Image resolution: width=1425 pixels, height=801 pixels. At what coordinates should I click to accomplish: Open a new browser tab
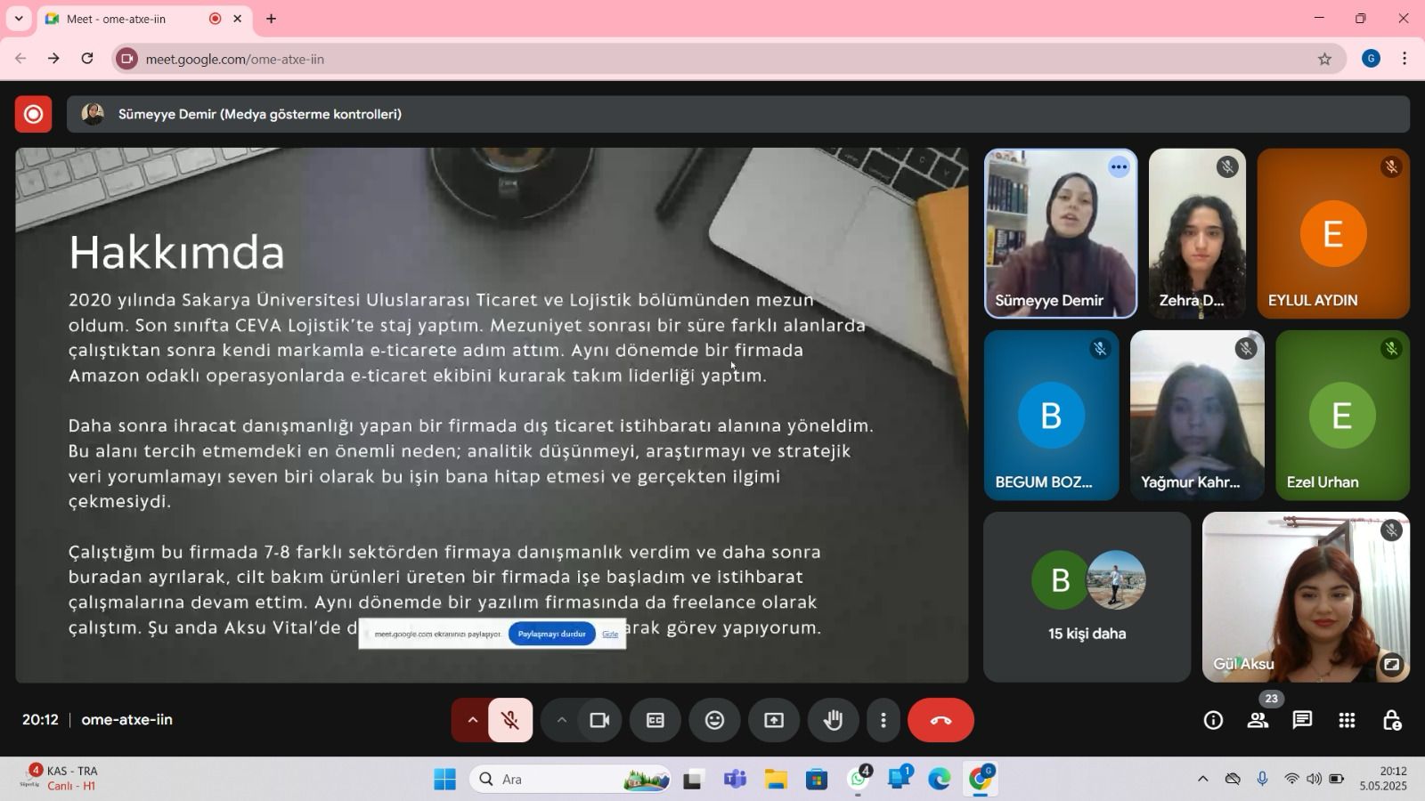[x=271, y=19]
